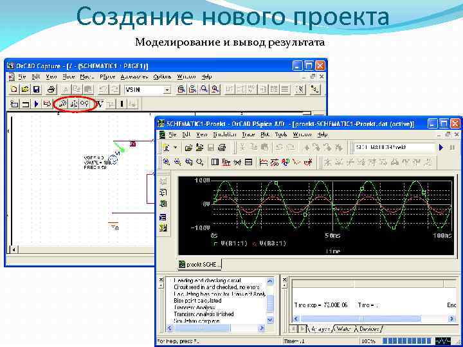
Task: Toggle Fourier FFT icon in PSpice
Action: 226,162
